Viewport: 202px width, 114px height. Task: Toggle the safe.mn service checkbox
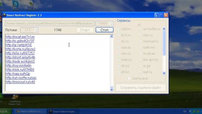(x=140, y=47)
